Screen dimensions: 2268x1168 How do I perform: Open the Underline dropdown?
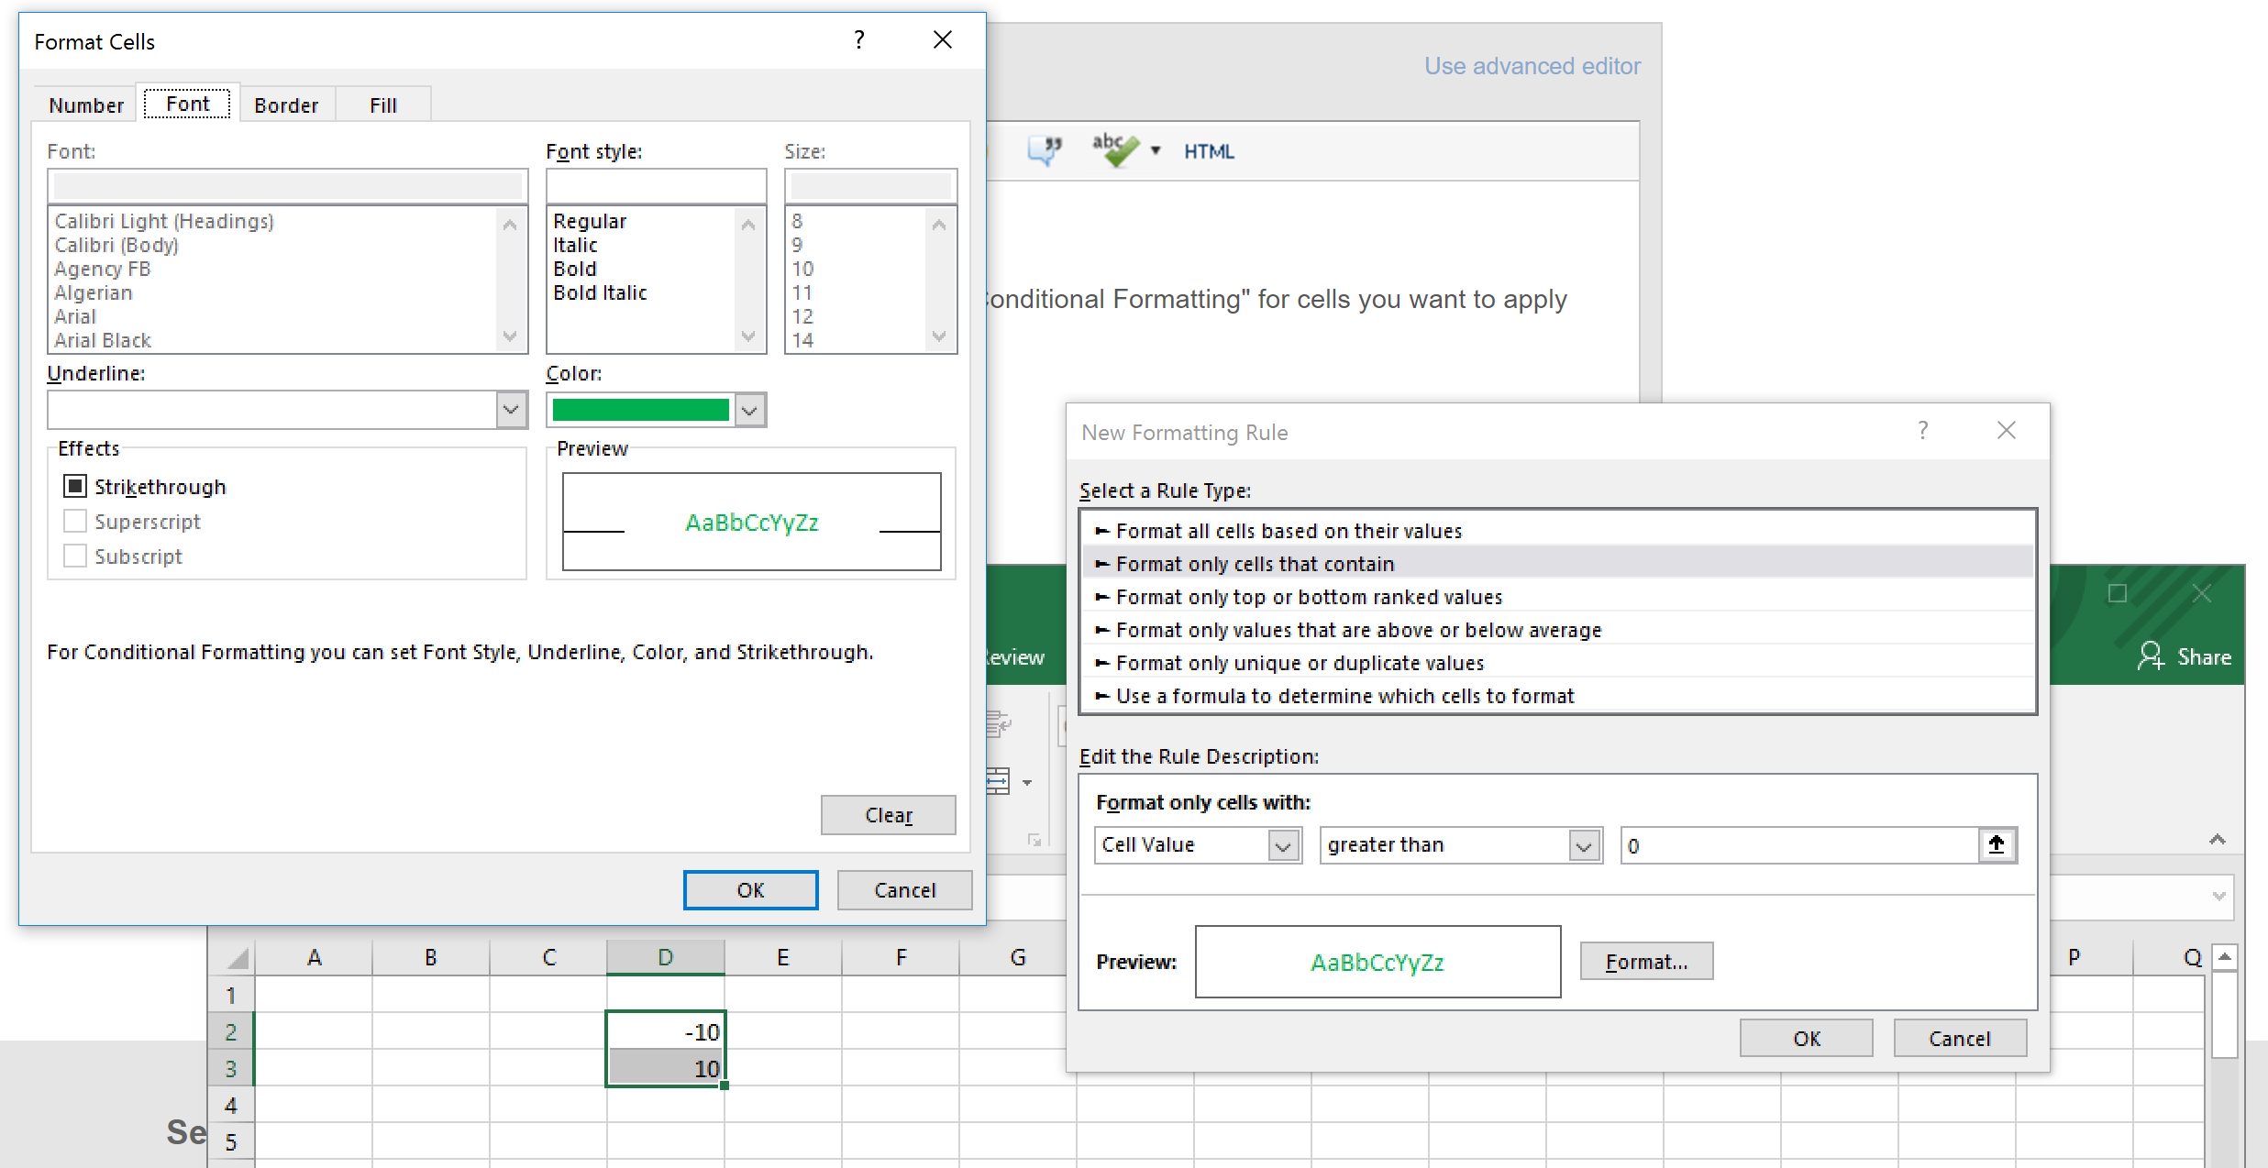[511, 410]
